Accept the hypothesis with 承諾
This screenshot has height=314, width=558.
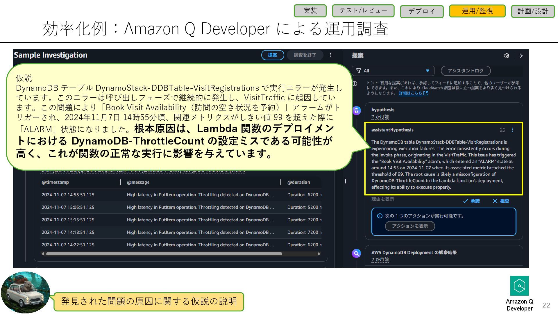click(471, 201)
